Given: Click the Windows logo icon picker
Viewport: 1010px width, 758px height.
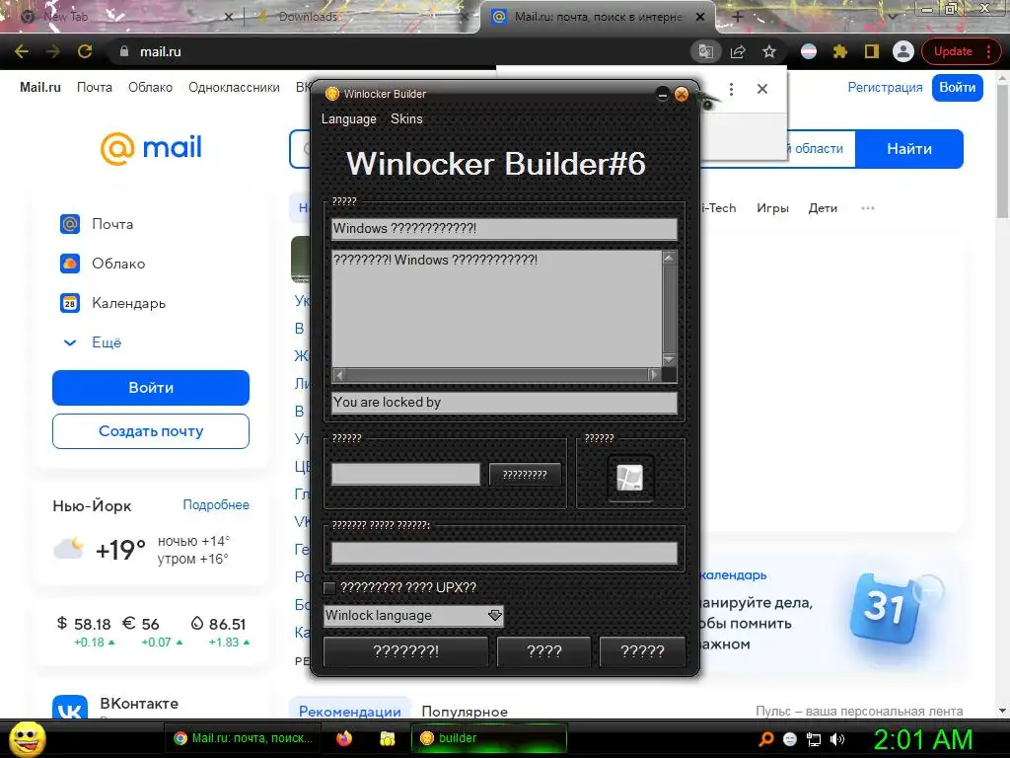Looking at the screenshot, I should (x=630, y=479).
